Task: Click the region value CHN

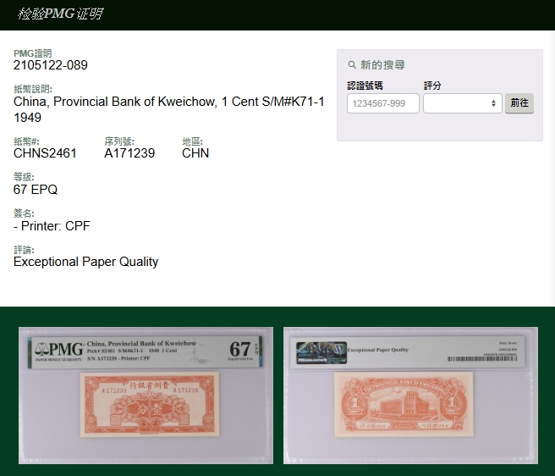Action: coord(195,153)
